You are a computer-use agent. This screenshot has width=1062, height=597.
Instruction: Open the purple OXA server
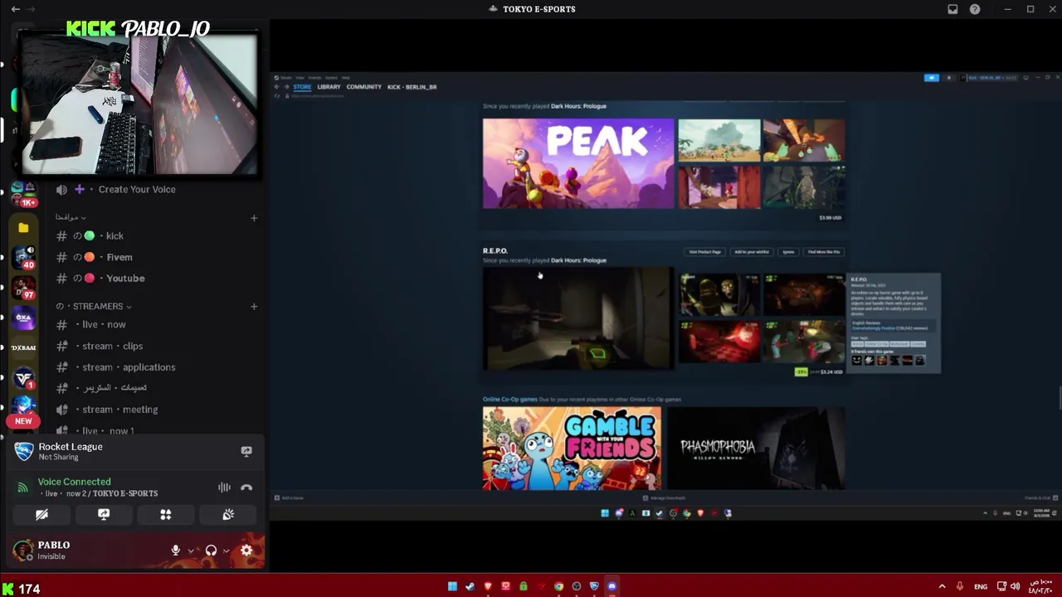pyautogui.click(x=23, y=318)
